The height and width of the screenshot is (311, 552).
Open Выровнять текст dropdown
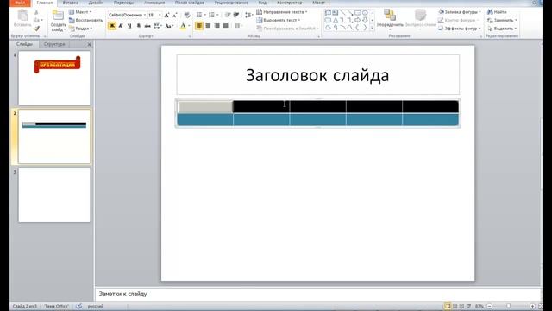tap(278, 20)
